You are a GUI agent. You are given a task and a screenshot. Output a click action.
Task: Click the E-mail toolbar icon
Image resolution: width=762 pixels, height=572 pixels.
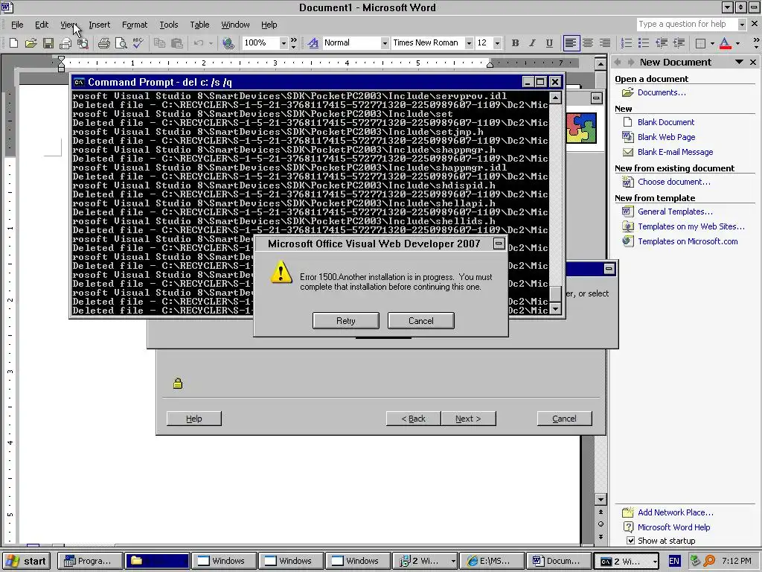click(65, 43)
